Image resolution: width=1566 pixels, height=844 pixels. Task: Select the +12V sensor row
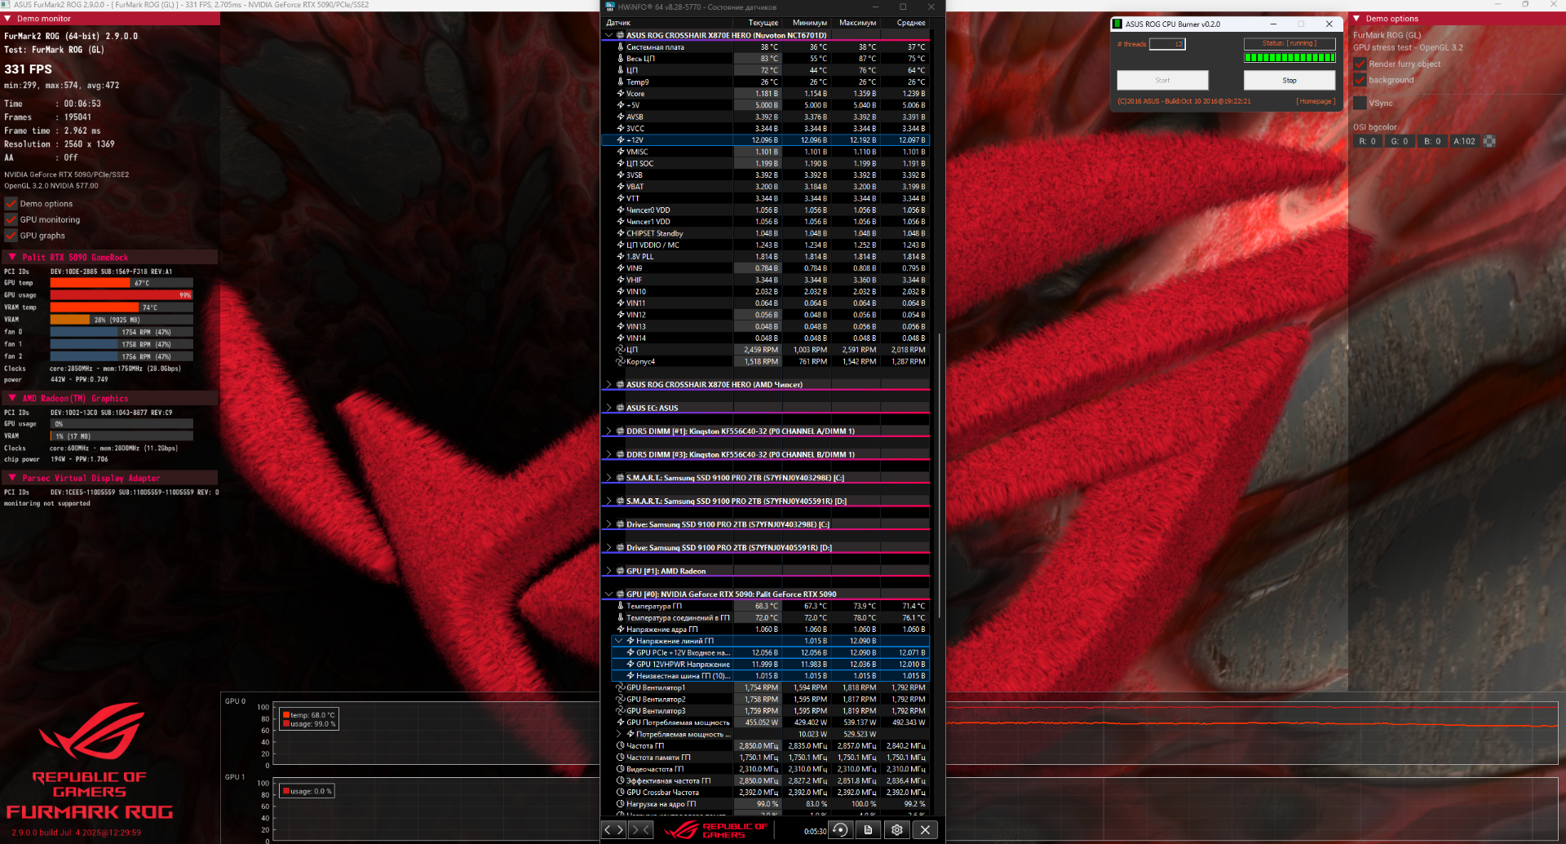click(x=765, y=140)
